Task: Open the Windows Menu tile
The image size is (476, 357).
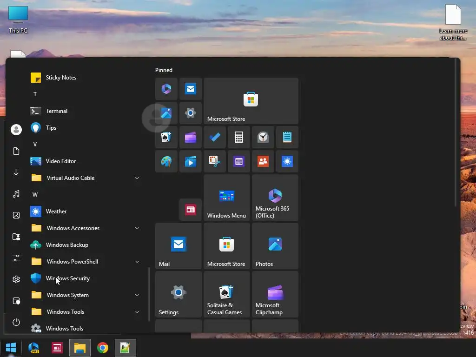Action: point(227,198)
